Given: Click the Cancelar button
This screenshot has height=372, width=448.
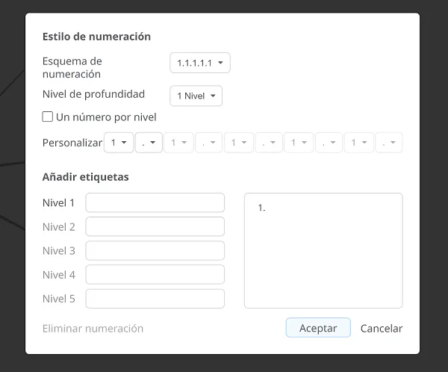Looking at the screenshot, I should (382, 329).
